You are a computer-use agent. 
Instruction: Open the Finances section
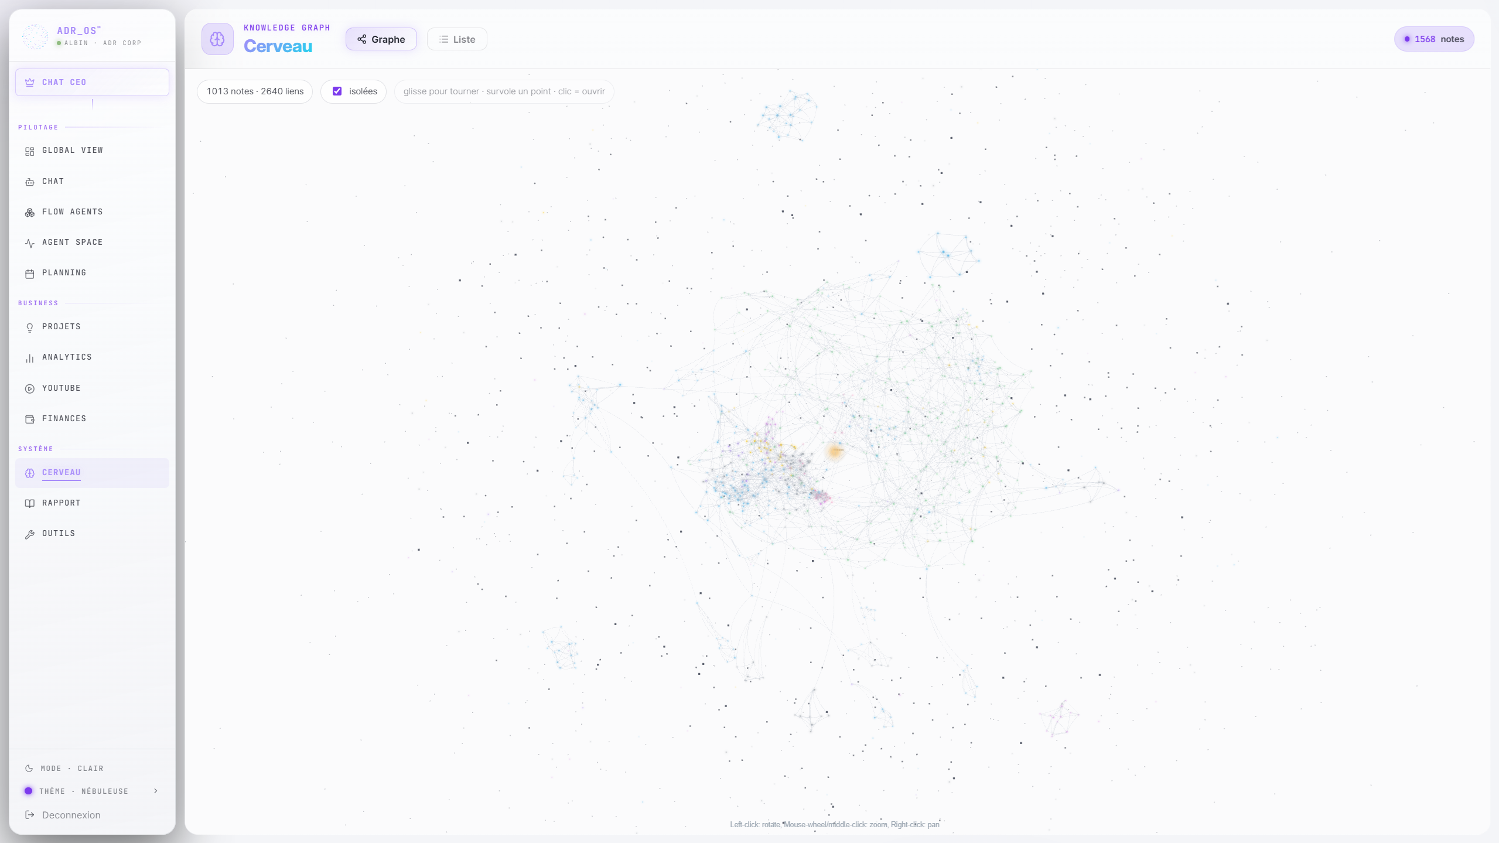pyautogui.click(x=92, y=419)
